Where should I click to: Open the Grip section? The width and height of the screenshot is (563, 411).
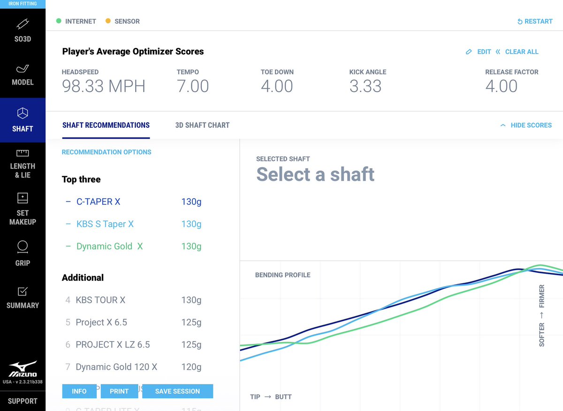23,254
